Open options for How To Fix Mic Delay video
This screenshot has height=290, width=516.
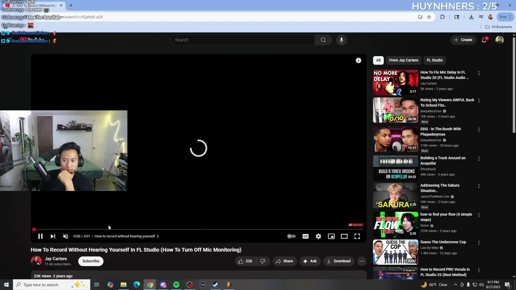pos(479,73)
